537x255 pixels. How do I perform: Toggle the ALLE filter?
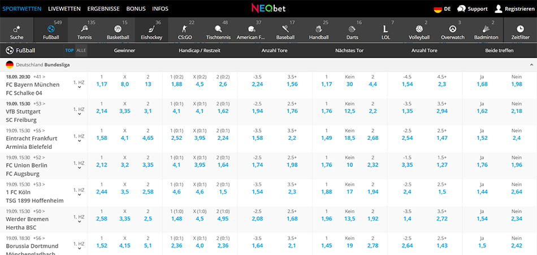click(81, 51)
